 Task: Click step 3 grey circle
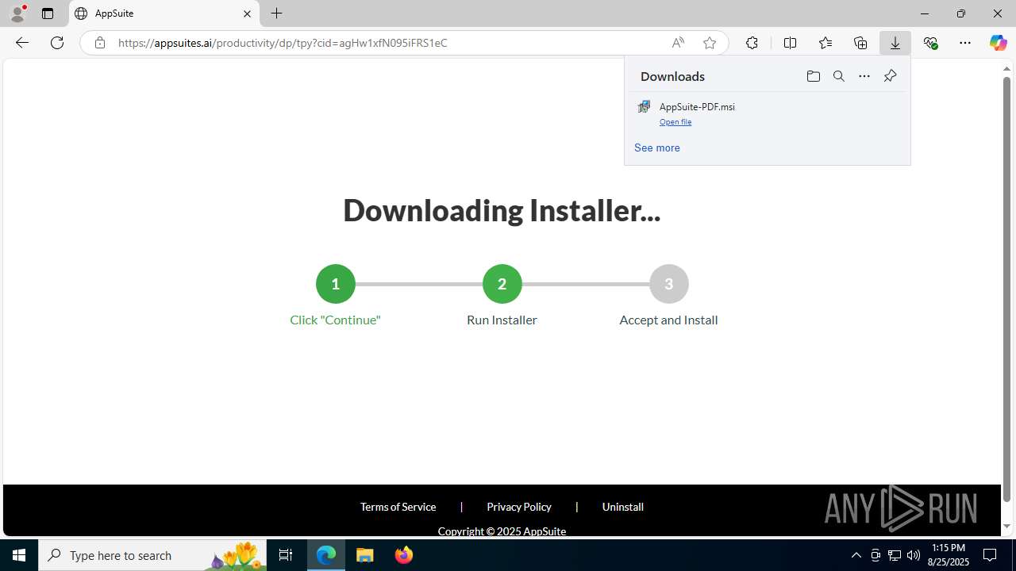[668, 284]
